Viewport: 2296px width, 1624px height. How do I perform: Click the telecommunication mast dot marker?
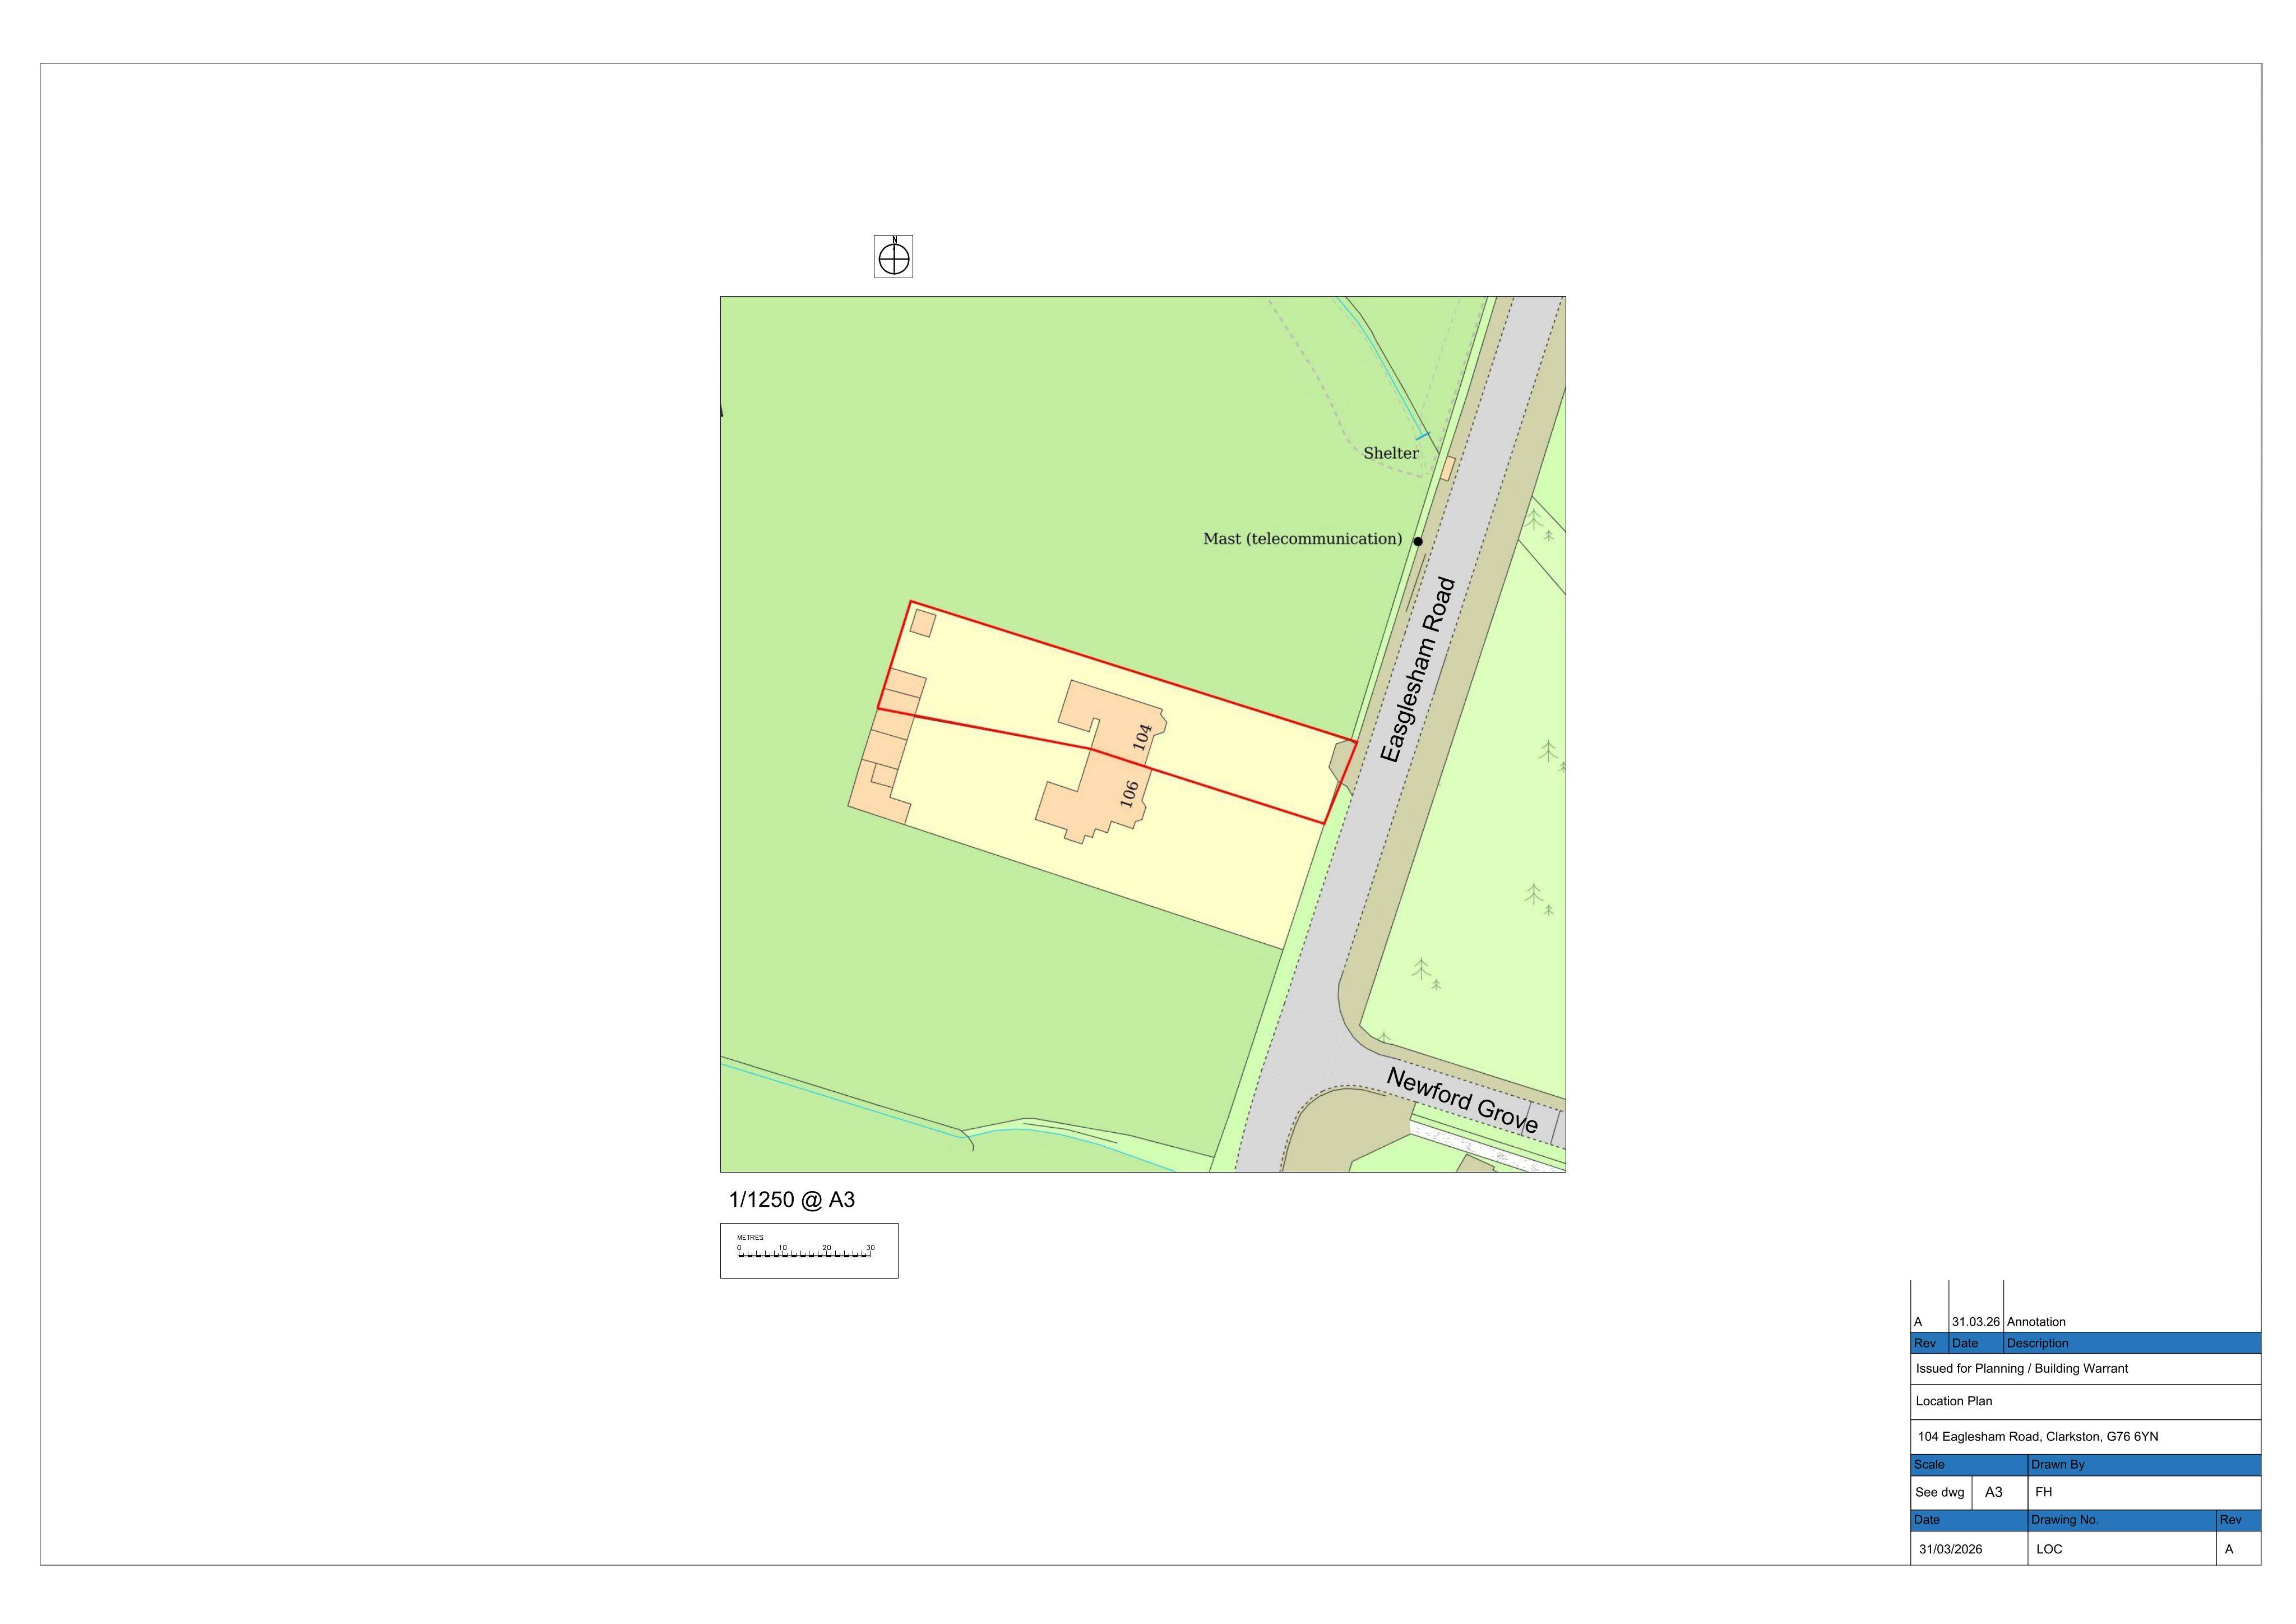pyautogui.click(x=1418, y=541)
